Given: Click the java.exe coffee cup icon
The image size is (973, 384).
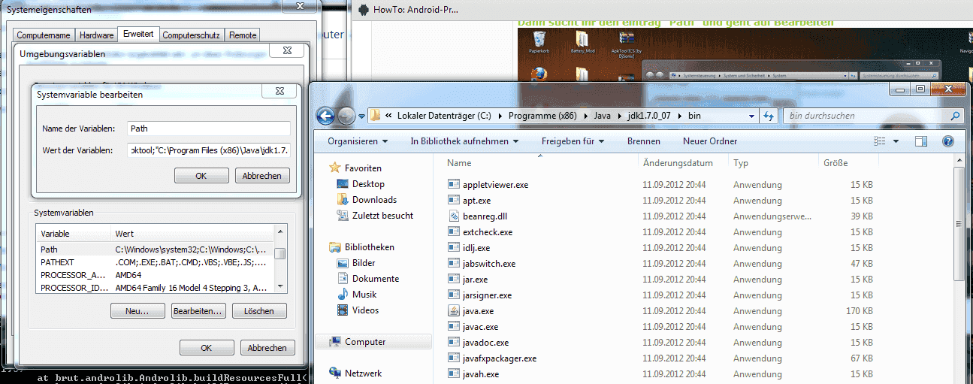Looking at the screenshot, I should [454, 311].
